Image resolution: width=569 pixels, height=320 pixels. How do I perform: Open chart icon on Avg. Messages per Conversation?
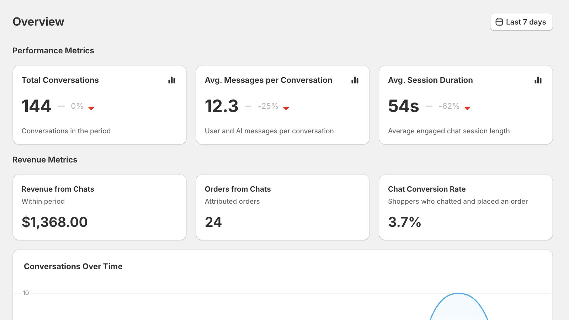click(355, 80)
